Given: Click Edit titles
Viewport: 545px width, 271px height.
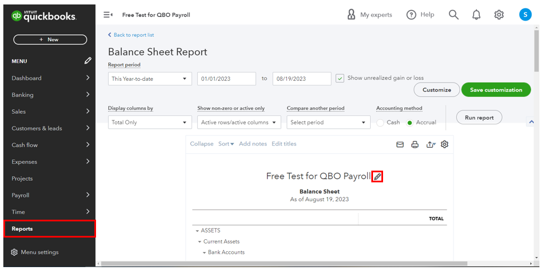Looking at the screenshot, I should [284, 144].
